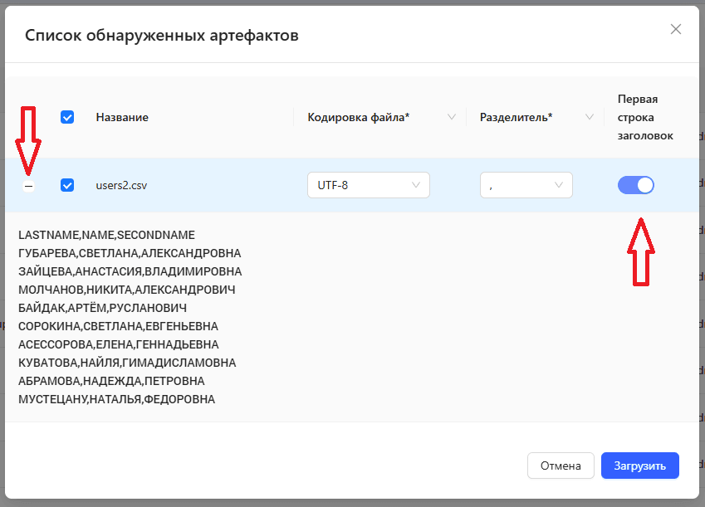Screen dimensions: 705x507
Task: Open the UTF-8 encoding dropdown
Action: coord(369,185)
